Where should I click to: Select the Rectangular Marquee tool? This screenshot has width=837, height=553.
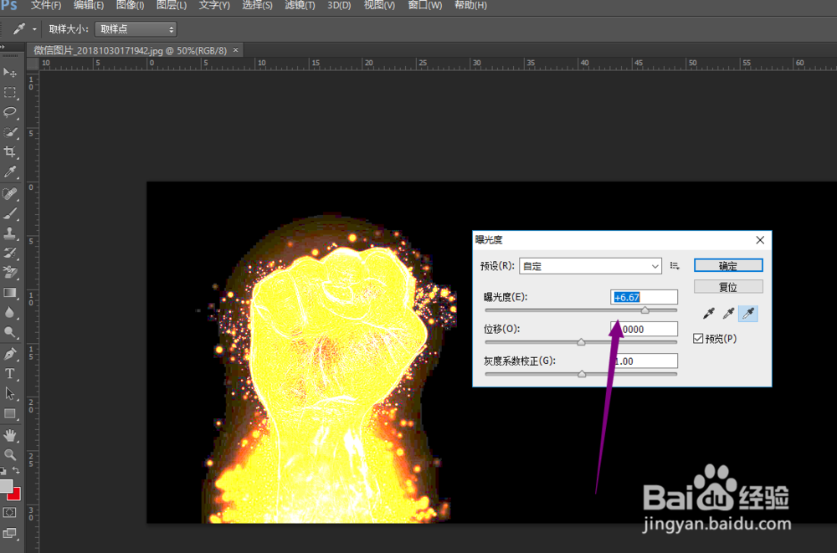coord(9,92)
